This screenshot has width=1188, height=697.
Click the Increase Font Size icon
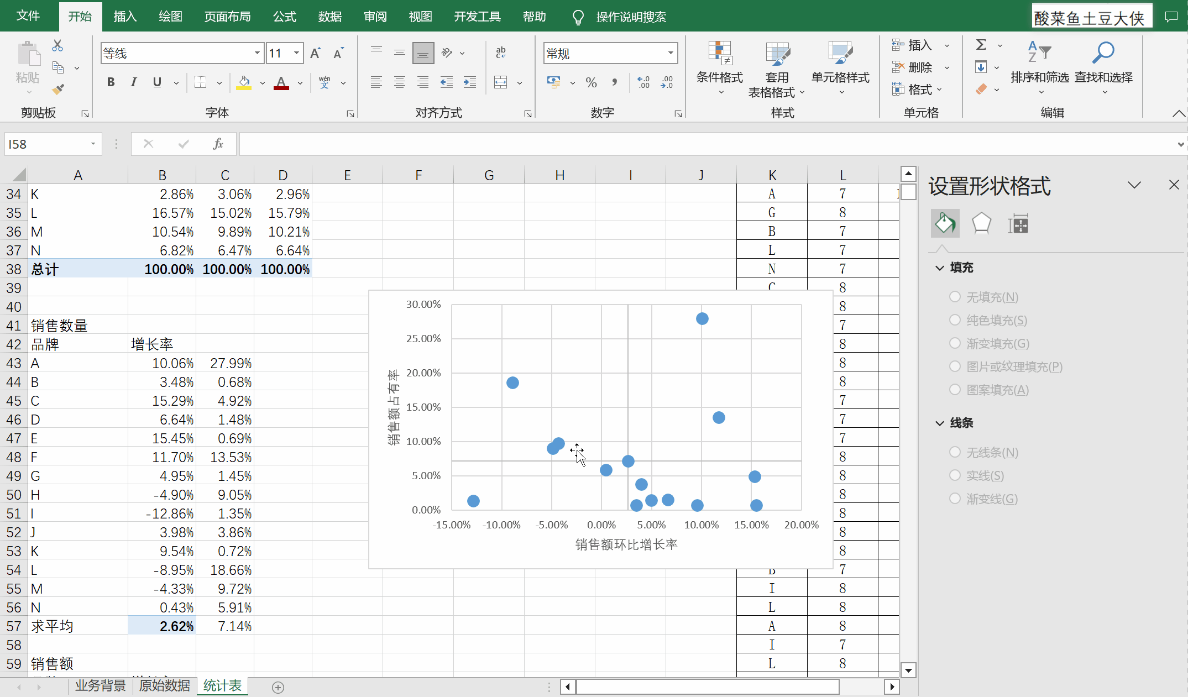click(x=315, y=54)
